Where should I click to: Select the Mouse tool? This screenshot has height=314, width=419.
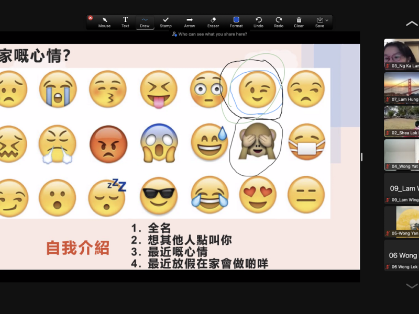pos(104,22)
